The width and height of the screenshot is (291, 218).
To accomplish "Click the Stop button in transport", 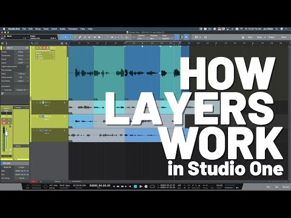I will click(x=136, y=187).
